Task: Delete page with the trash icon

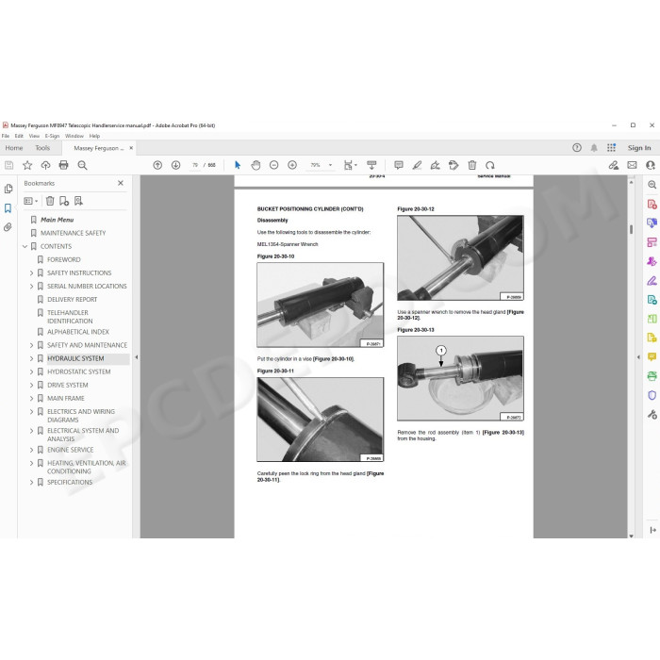Action: pos(471,165)
